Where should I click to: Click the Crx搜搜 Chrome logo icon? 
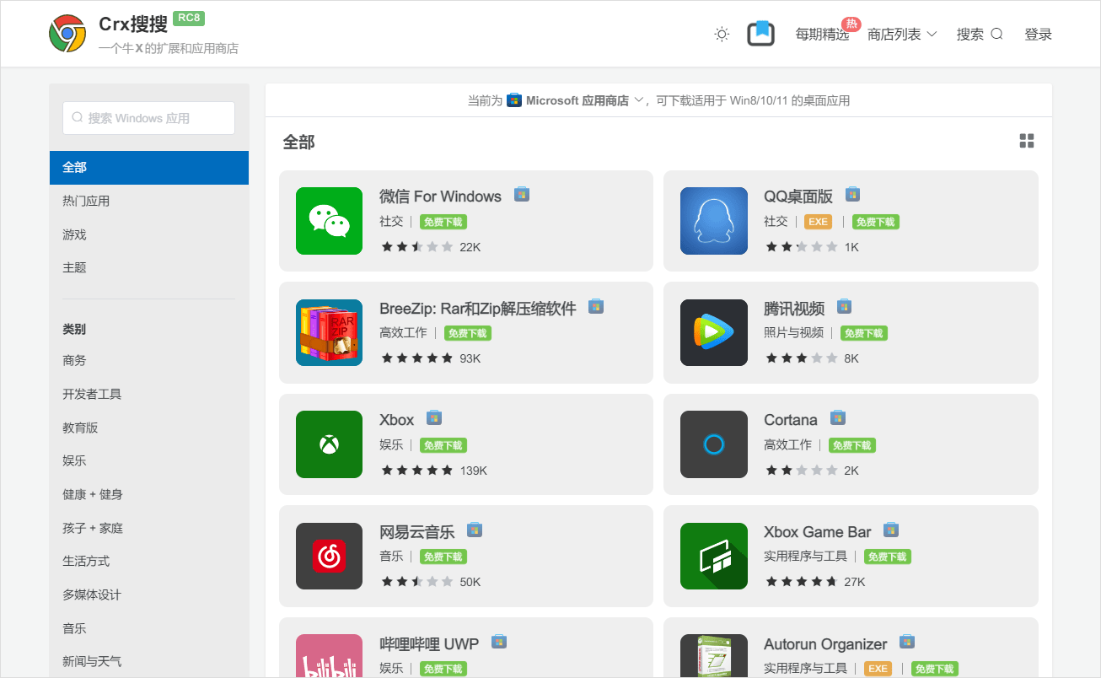tap(67, 34)
